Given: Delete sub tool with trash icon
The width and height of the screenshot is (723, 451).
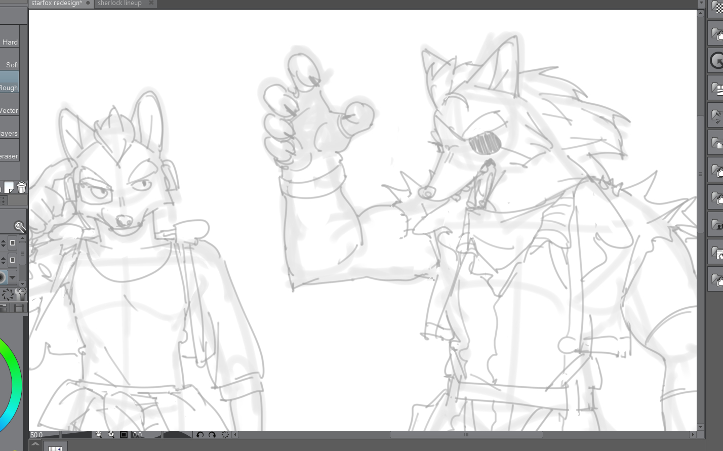Looking at the screenshot, I should (x=21, y=187).
